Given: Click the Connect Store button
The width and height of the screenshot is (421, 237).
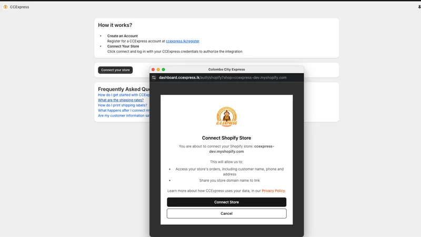Looking at the screenshot, I should click(227, 202).
